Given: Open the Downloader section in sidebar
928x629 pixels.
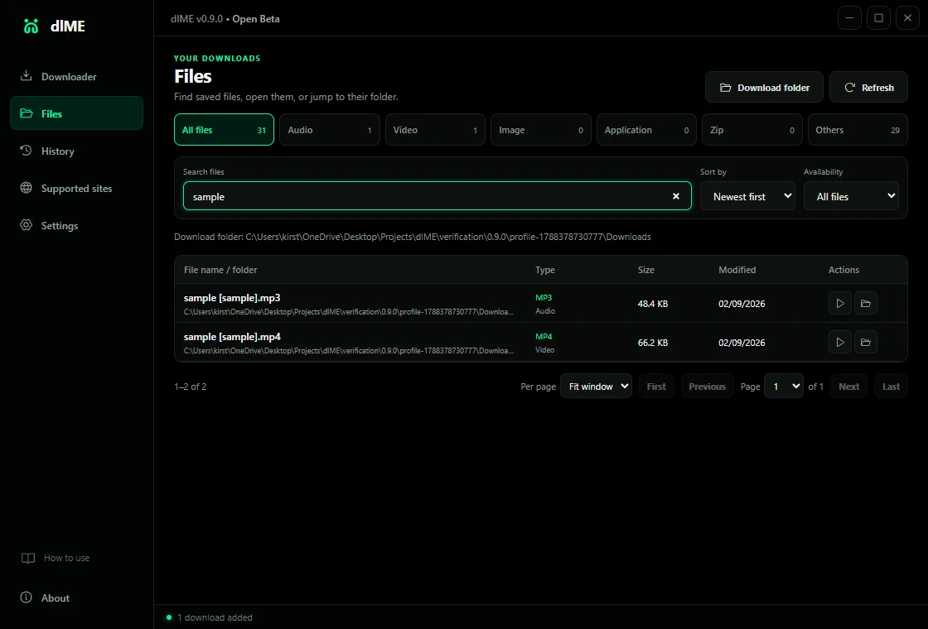Looking at the screenshot, I should (x=76, y=76).
